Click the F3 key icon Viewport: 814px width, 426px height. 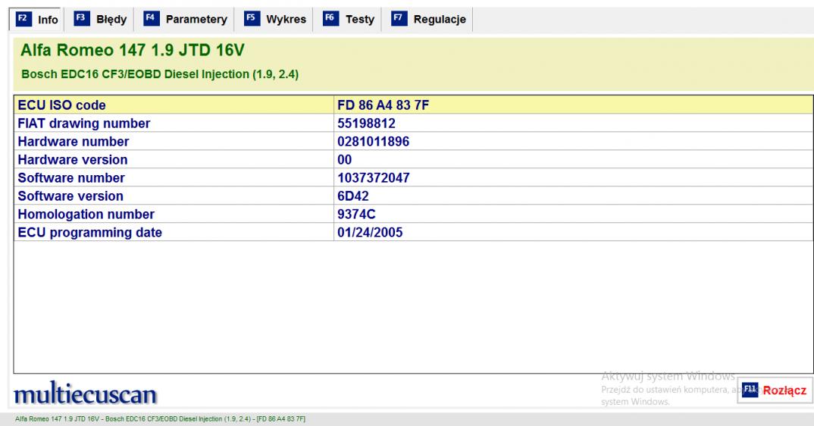coord(82,19)
